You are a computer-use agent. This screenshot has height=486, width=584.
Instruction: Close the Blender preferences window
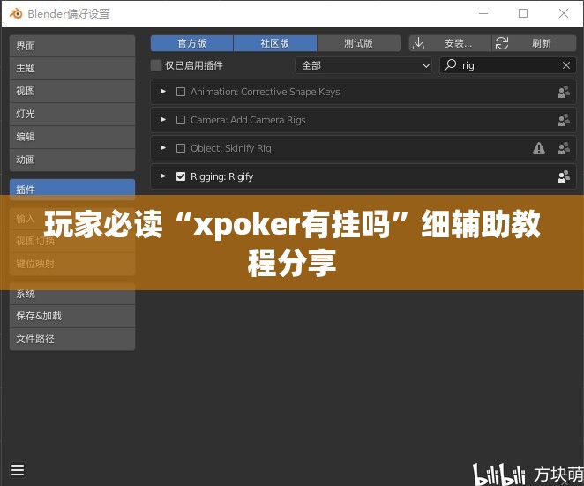point(564,14)
